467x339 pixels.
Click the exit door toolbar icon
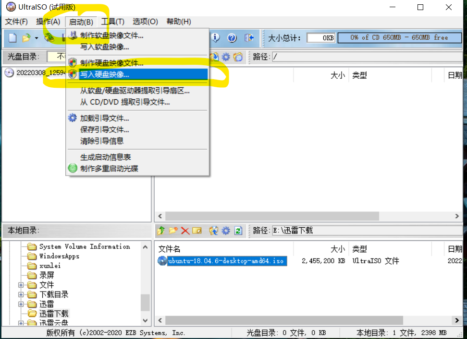click(x=249, y=38)
